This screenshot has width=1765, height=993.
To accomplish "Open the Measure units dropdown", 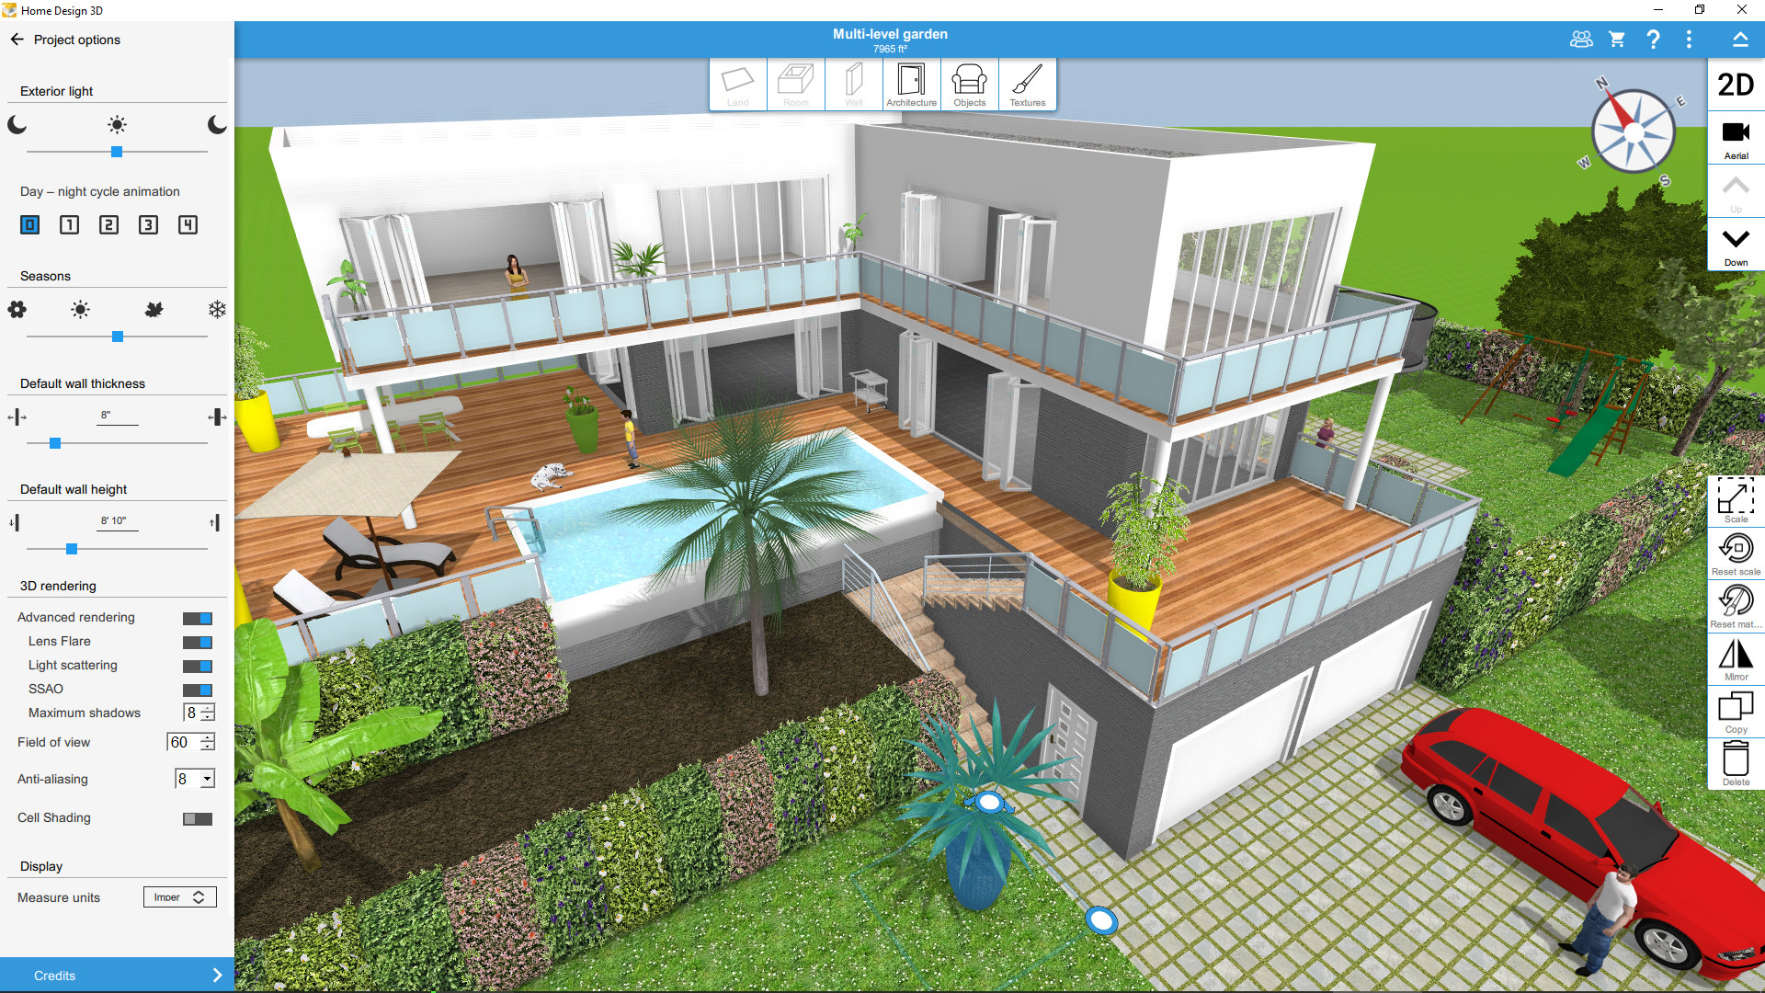I will click(x=179, y=897).
